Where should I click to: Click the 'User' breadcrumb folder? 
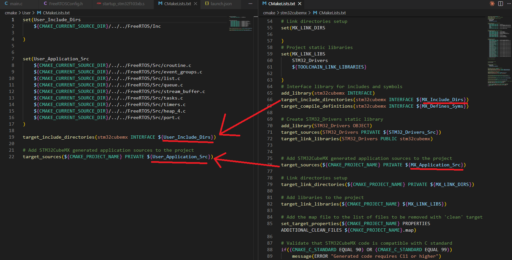(x=26, y=13)
